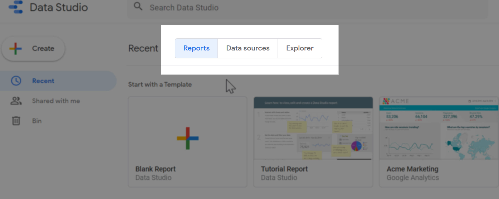Switch to the Explorer tab
The height and width of the screenshot is (199, 499).
pyautogui.click(x=300, y=48)
